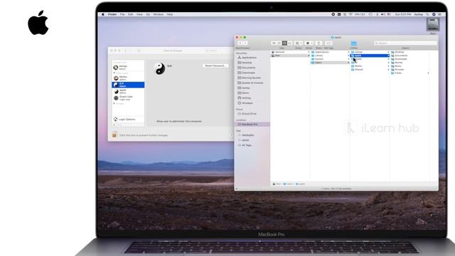Open the Group items dropdown in Finder toolbar
The height and width of the screenshot is (256, 455).
coord(299,43)
